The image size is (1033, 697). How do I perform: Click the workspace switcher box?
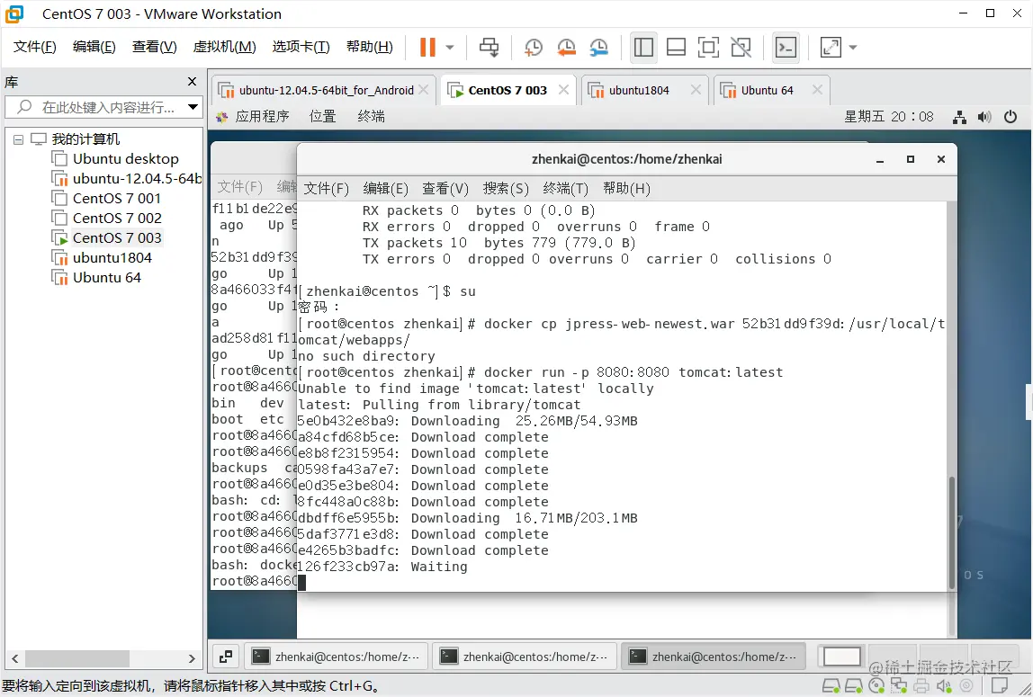coord(842,657)
